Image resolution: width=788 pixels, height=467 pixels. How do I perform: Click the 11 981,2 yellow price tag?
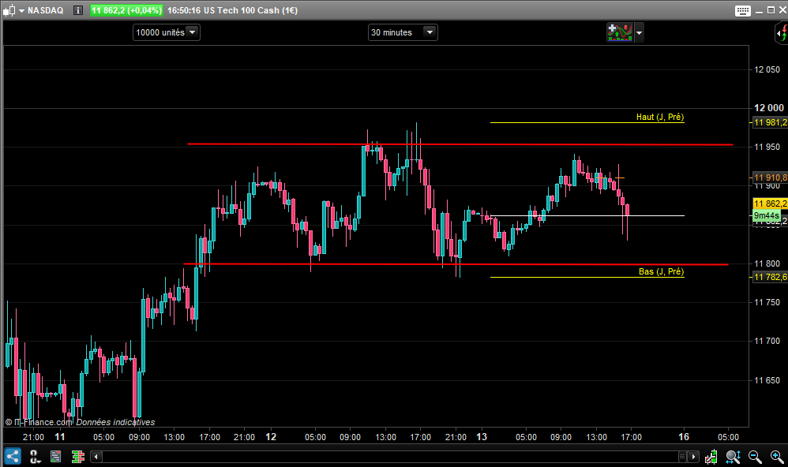(770, 122)
